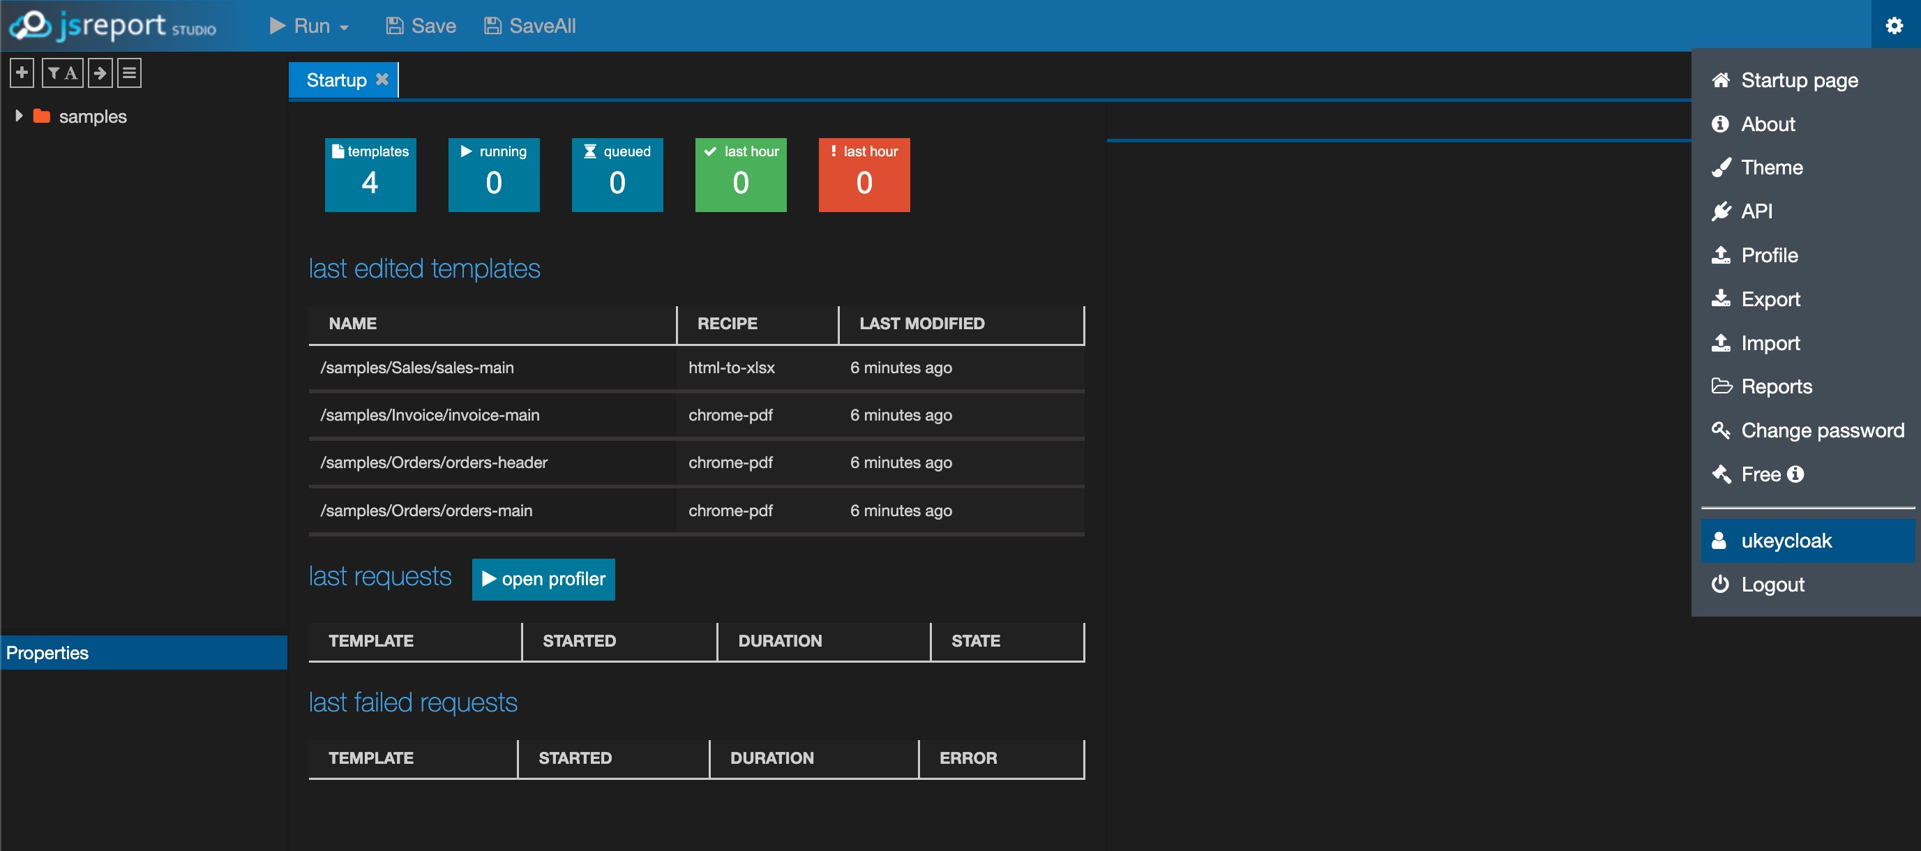
Task: Open the /samples/Sales/sales-main template row
Action: pyautogui.click(x=697, y=368)
